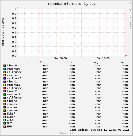Screen dimensions: 133x136
Task: Click the red callfunc2 color swatch
Action: pos(5,88)
